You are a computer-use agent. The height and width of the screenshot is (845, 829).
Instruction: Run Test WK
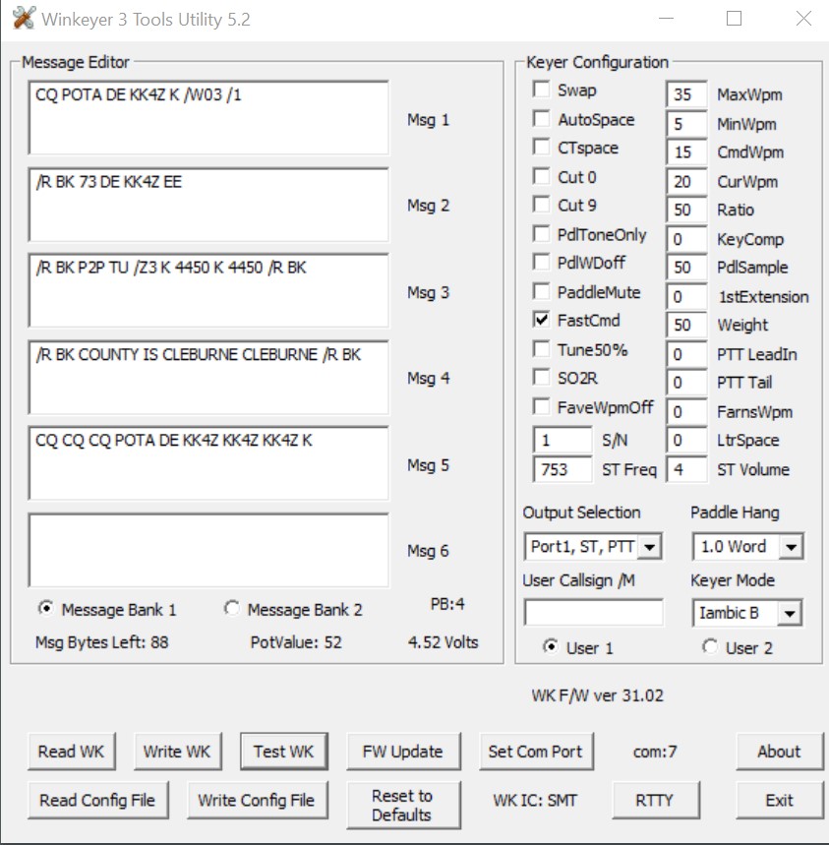coord(283,752)
